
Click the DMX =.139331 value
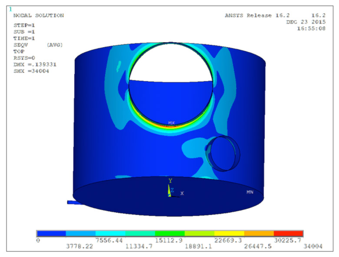[x=35, y=64]
